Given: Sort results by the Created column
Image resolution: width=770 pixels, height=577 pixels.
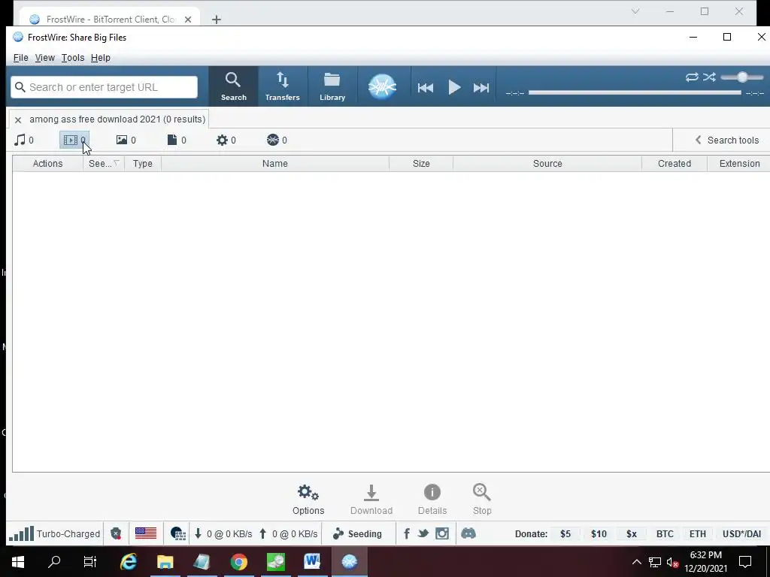Looking at the screenshot, I should tap(675, 163).
